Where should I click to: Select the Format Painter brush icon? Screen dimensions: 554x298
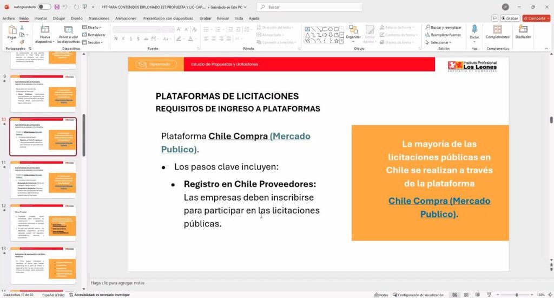click(x=22, y=42)
